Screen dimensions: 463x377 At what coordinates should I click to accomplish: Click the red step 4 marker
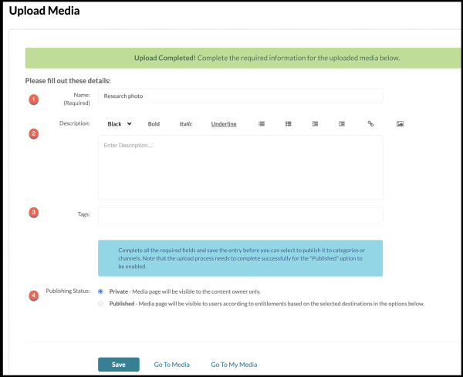(x=34, y=295)
